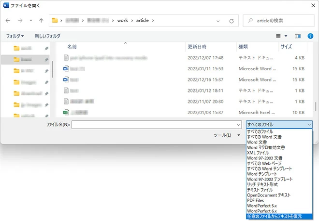Click the back navigation arrow

[x=8, y=21]
